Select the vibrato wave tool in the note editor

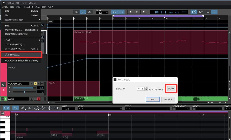click(43, 108)
